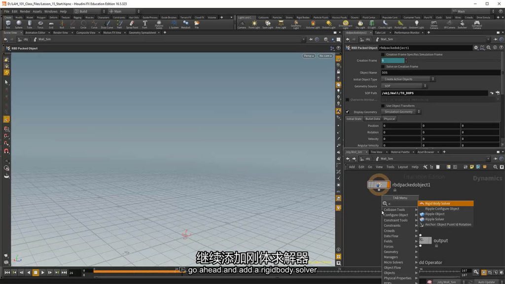
Task: Open the Render menu
Action: point(25,11)
